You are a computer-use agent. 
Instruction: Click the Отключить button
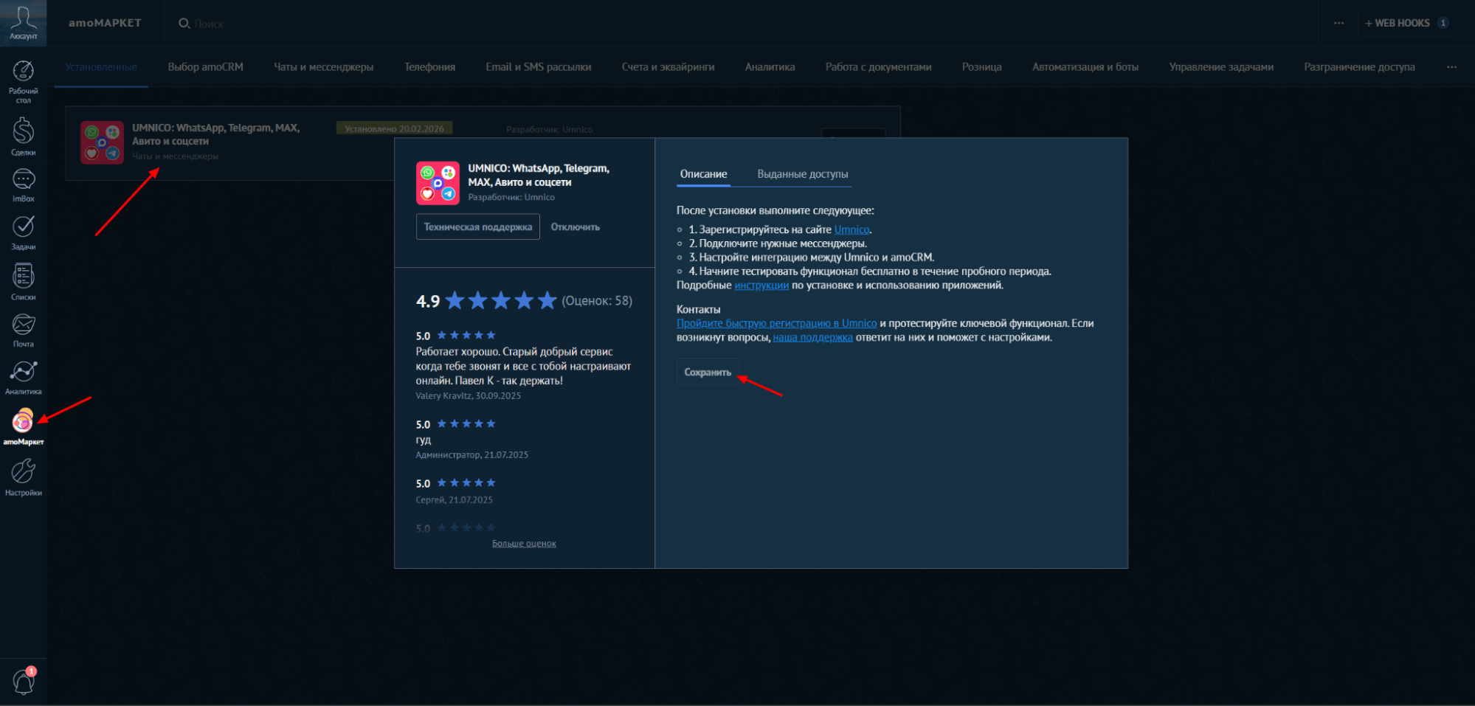(x=575, y=227)
